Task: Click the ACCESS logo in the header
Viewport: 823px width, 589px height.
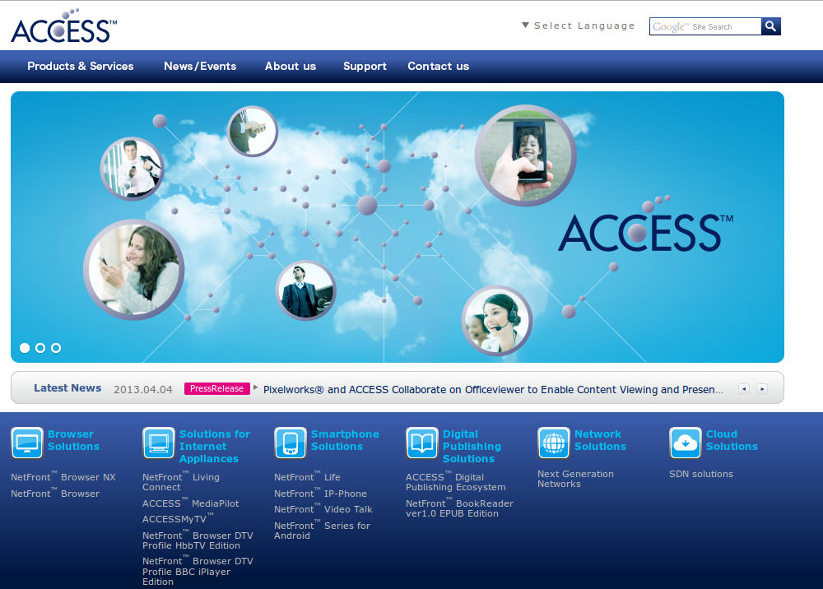Action: pos(63,26)
